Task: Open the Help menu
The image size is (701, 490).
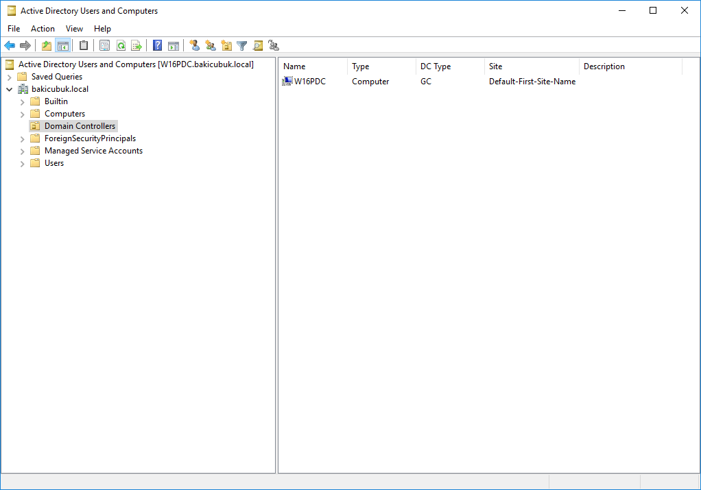Action: 102,29
